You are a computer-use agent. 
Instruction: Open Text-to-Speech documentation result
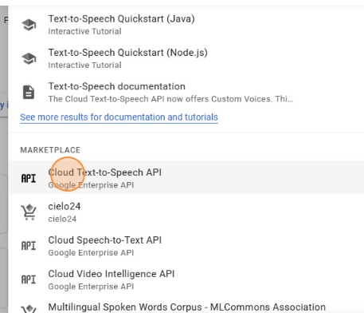pos(186,93)
